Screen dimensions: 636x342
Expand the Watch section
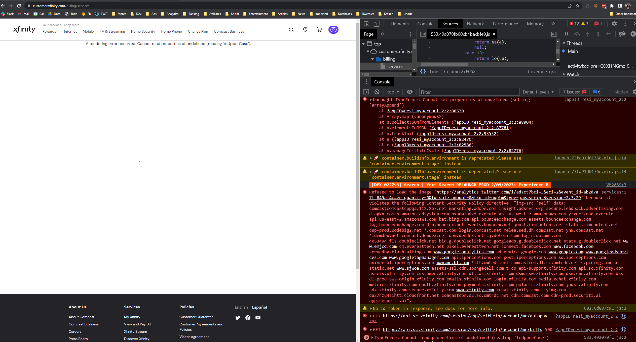(x=564, y=74)
